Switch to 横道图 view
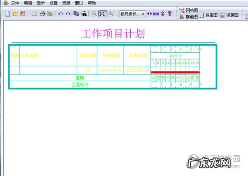The width and height of the screenshot is (248, 176). point(188,17)
